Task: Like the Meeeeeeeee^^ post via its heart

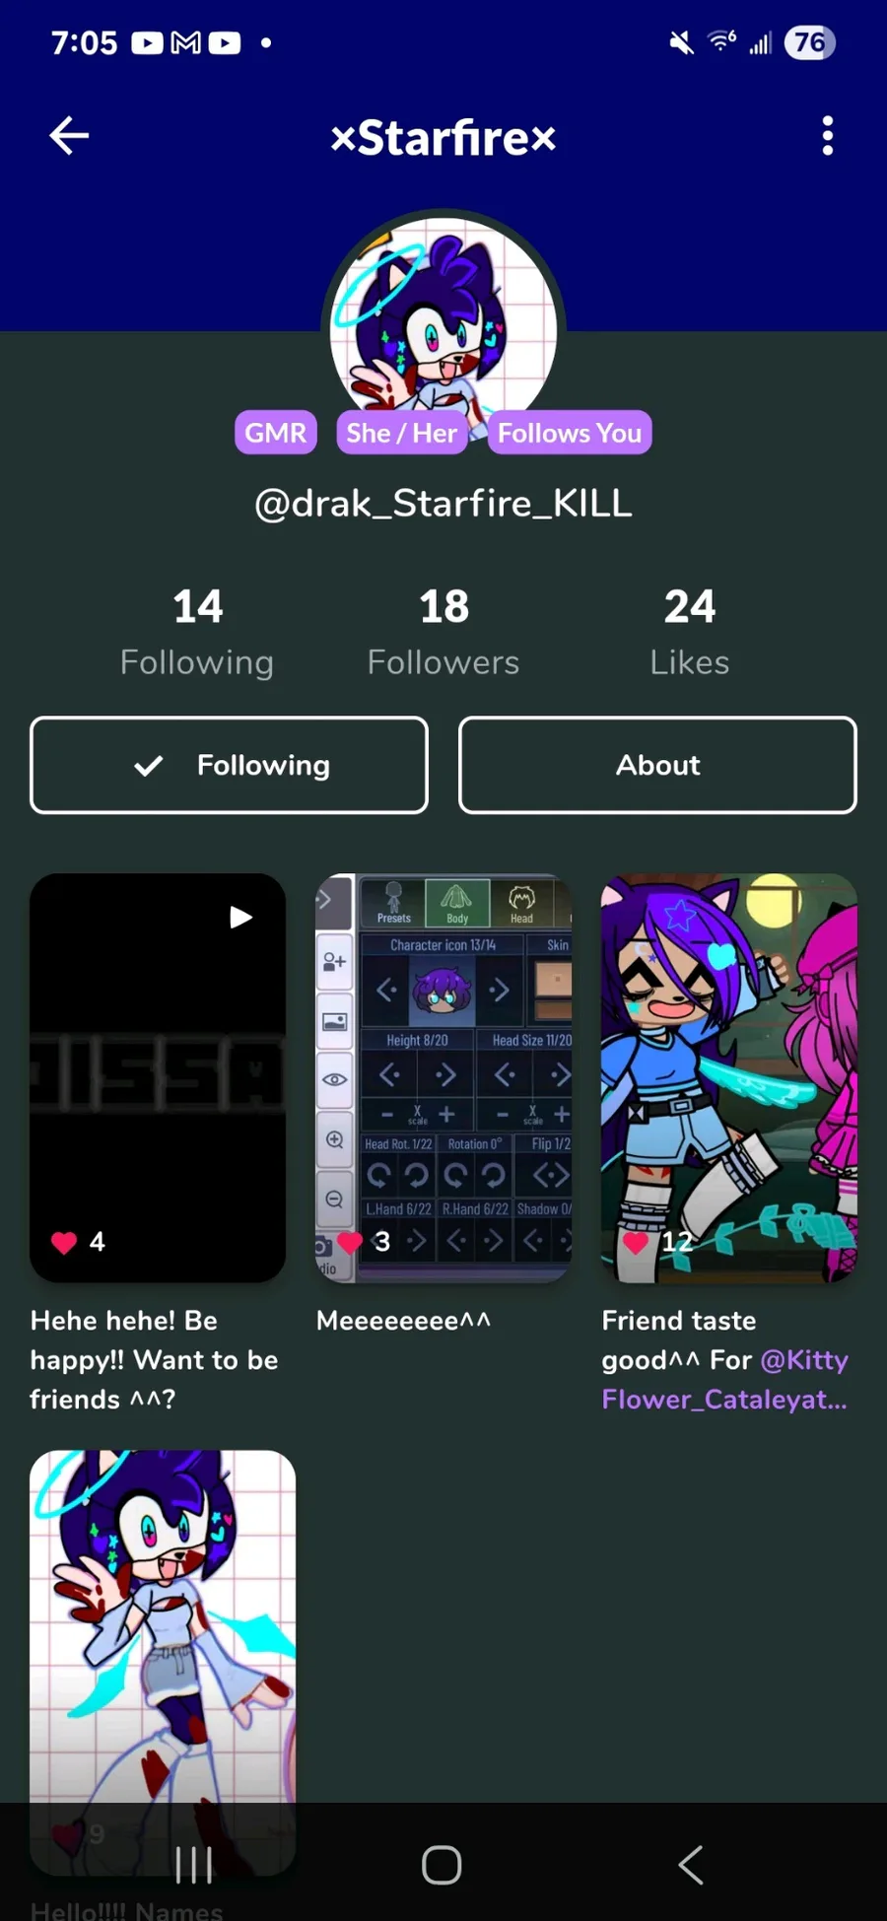Action: pos(350,1242)
